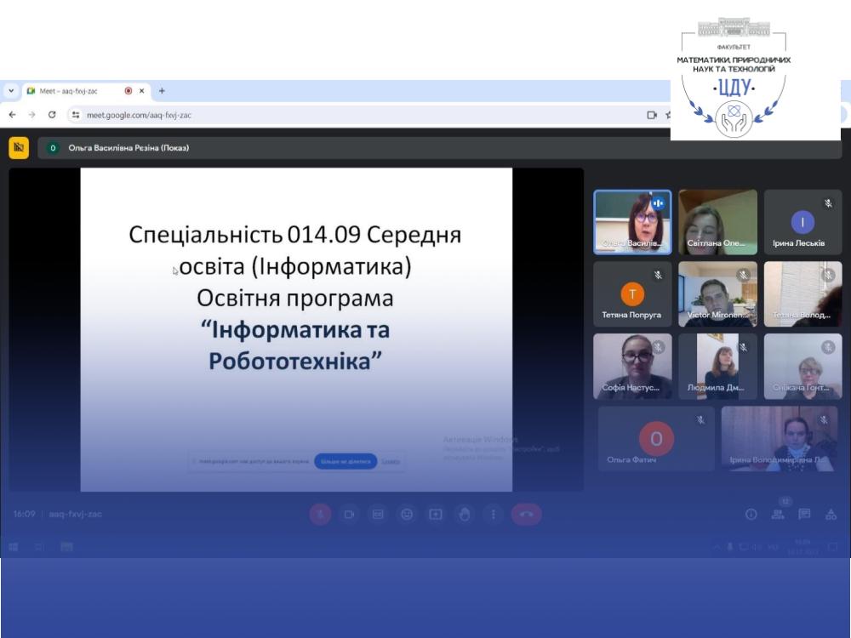This screenshot has height=638, width=851.
Task: Reload the page with refresh button
Action: coord(52,115)
